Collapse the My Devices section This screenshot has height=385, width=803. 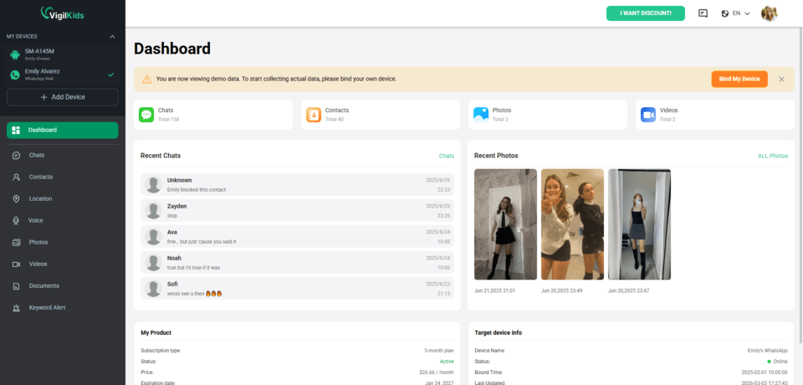113,36
